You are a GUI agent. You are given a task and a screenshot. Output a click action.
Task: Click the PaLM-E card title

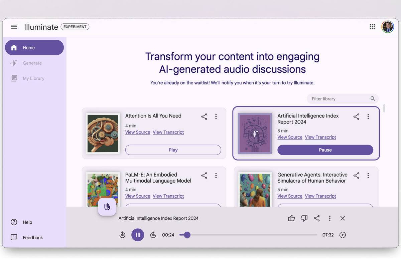(158, 178)
